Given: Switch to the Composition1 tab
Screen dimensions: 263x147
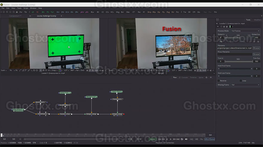Looking at the screenshot, I should point(15,16).
